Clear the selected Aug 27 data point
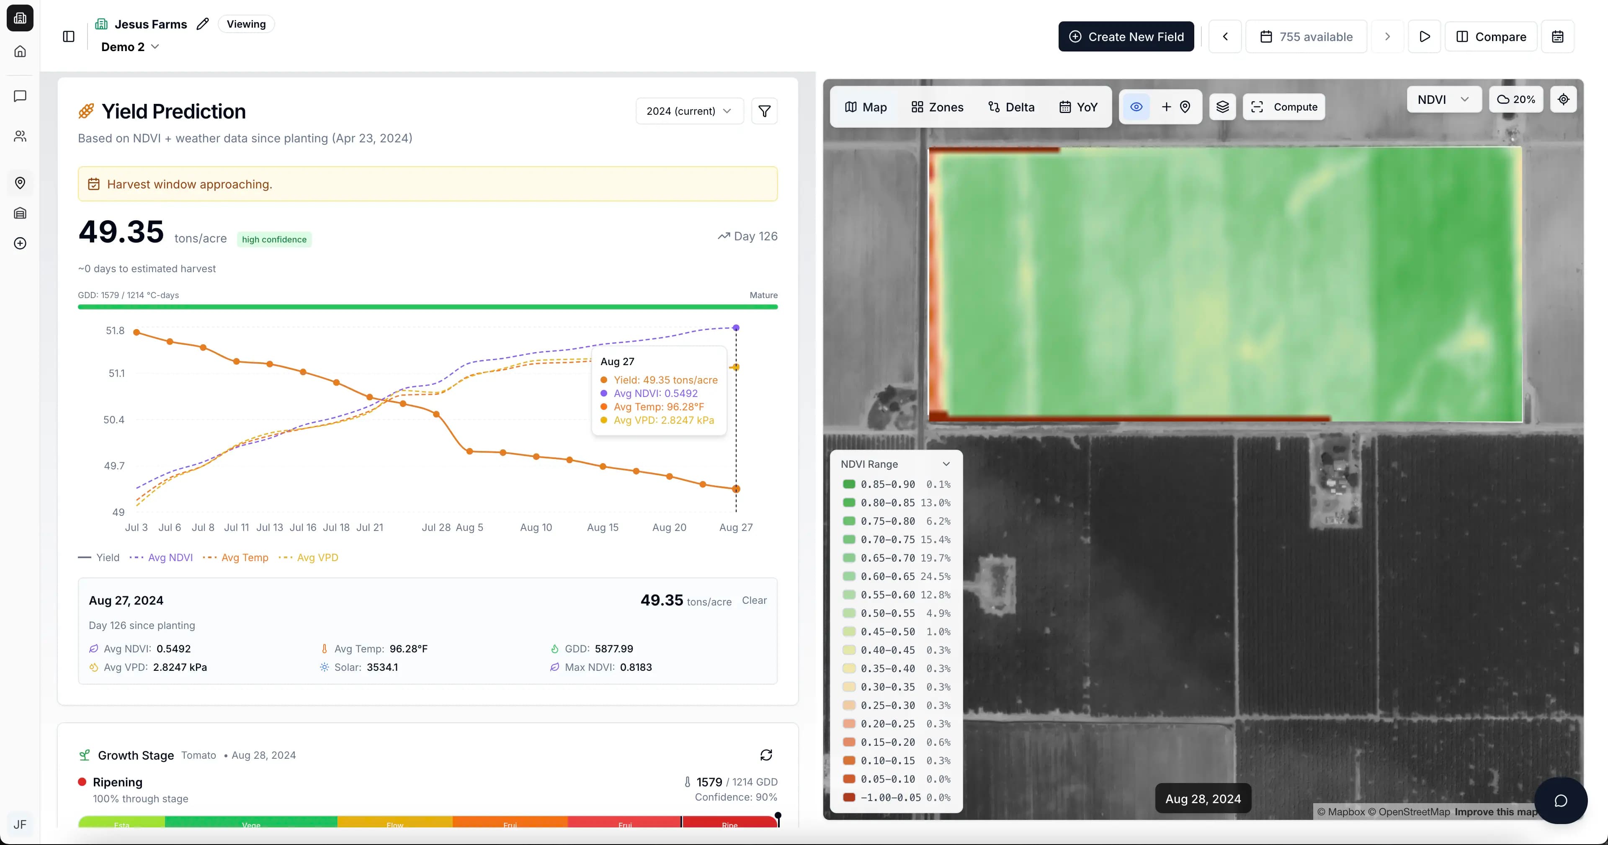Viewport: 1608px width, 845px height. (754, 600)
